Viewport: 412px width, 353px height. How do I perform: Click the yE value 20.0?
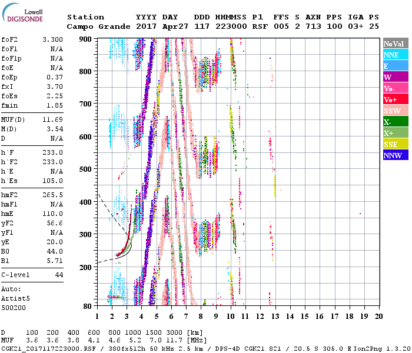click(x=55, y=242)
